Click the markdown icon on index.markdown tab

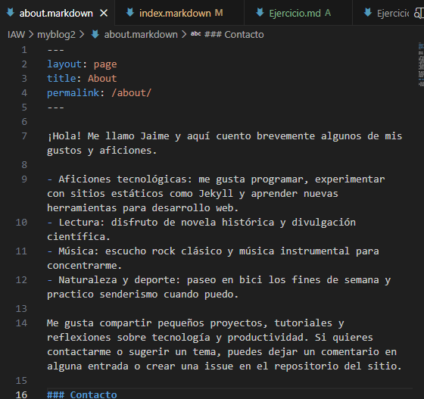pos(130,12)
